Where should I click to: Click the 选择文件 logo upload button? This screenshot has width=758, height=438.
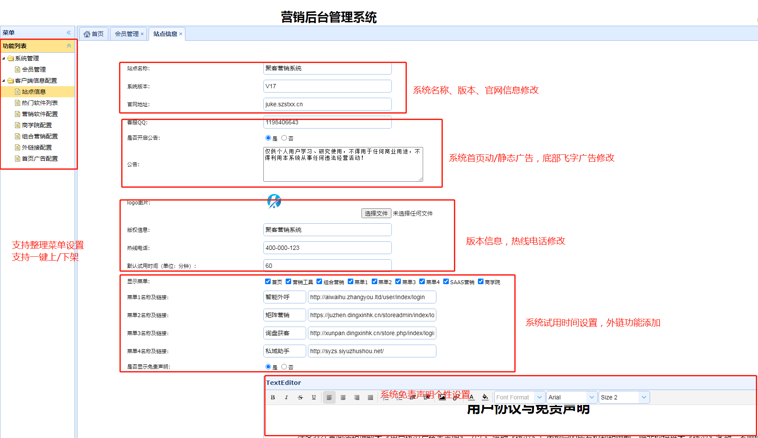click(376, 213)
